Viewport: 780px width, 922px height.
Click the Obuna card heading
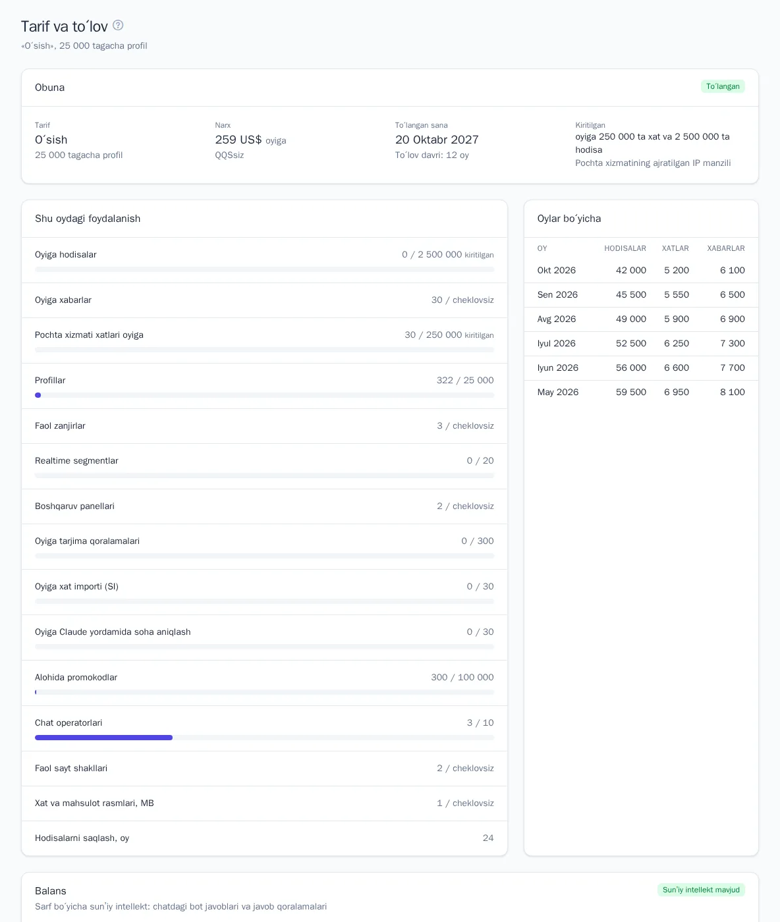[49, 88]
